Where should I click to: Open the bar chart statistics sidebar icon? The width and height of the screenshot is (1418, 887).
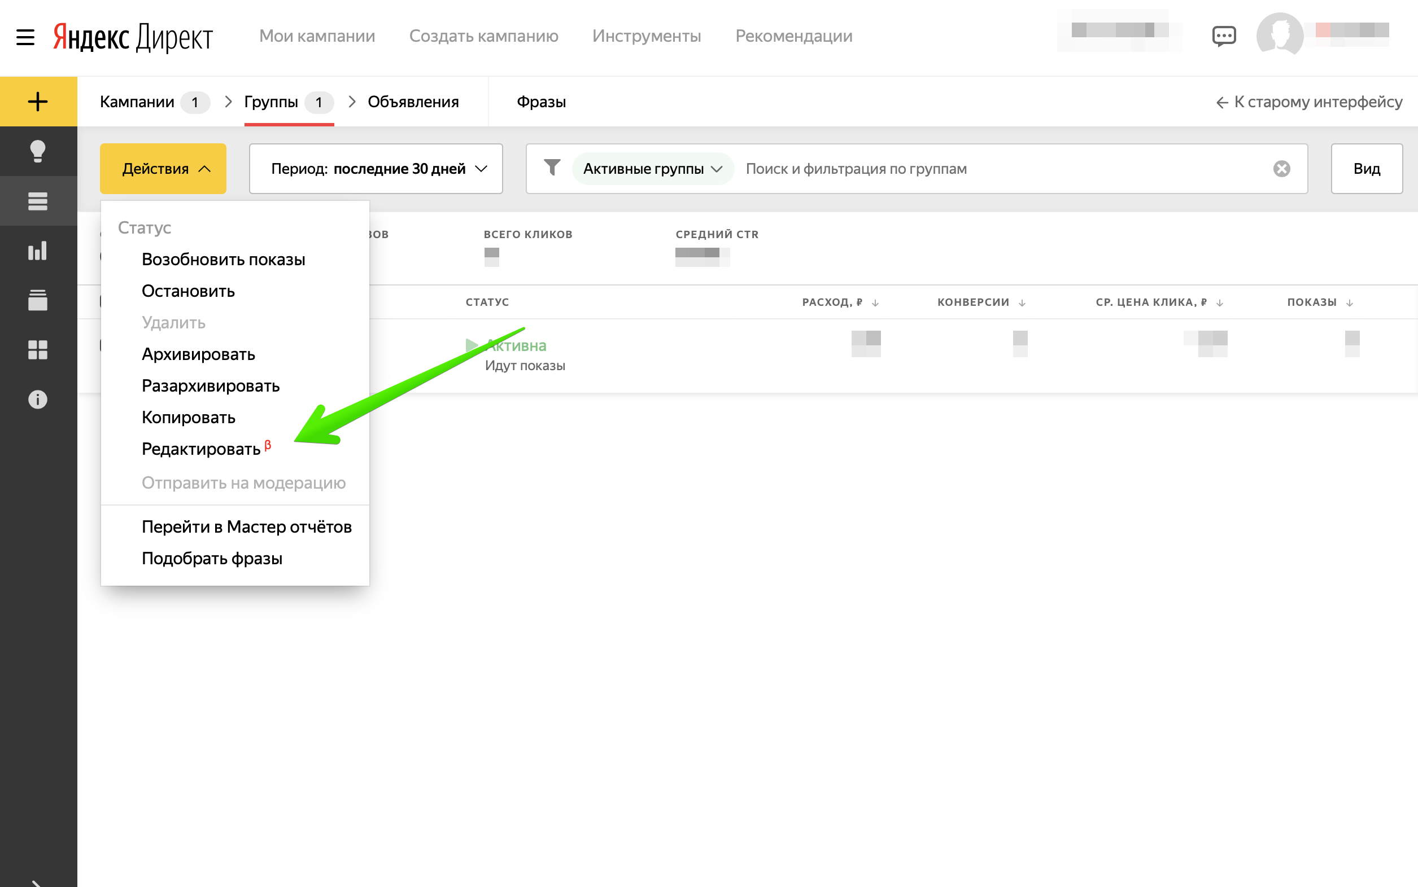(38, 251)
